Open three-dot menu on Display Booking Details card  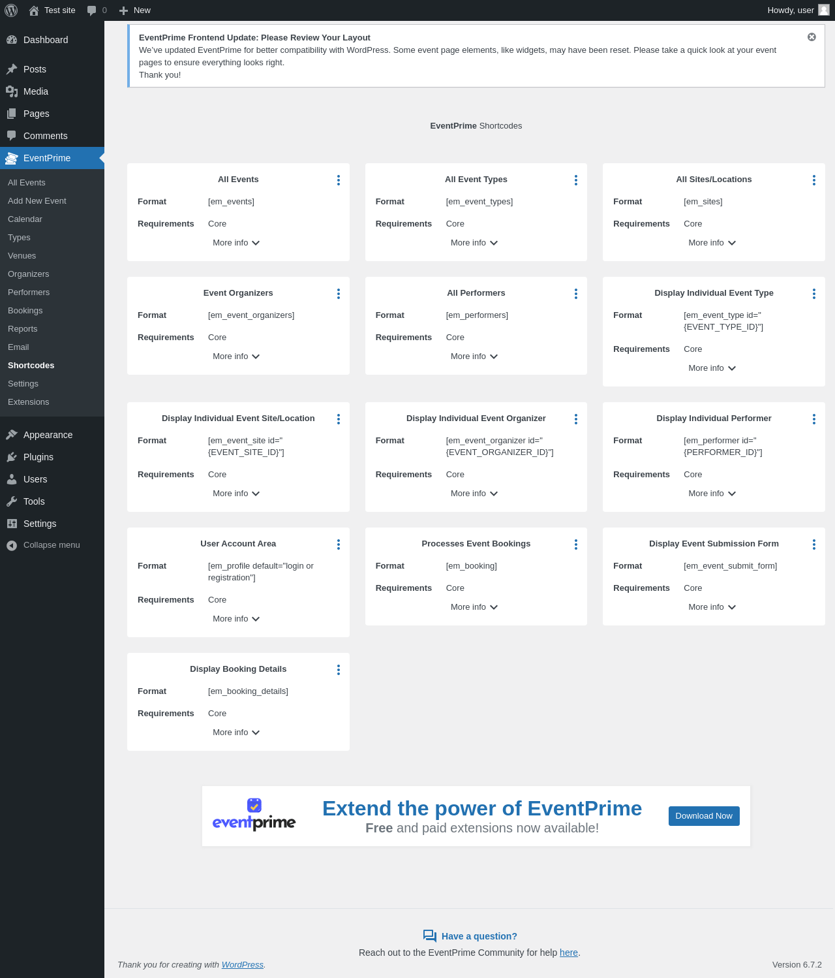pos(339,670)
